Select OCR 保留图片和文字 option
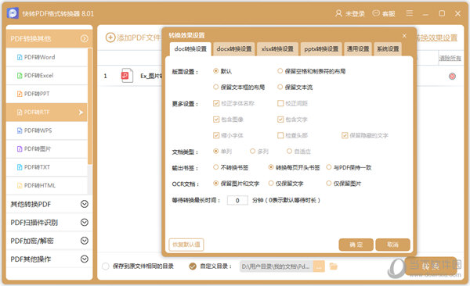This screenshot has height=286, width=470. coord(215,183)
